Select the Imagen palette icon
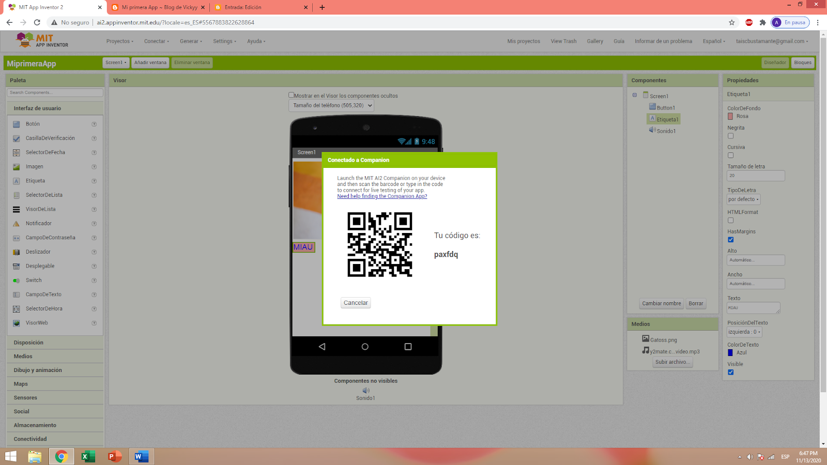Image resolution: width=827 pixels, height=465 pixels. coord(17,167)
